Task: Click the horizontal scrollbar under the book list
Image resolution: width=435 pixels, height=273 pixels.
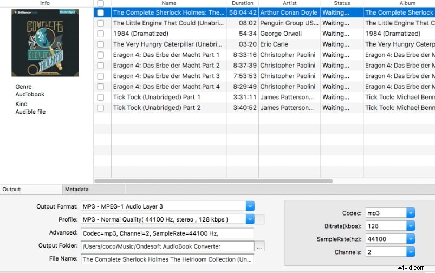Action: click(x=213, y=181)
